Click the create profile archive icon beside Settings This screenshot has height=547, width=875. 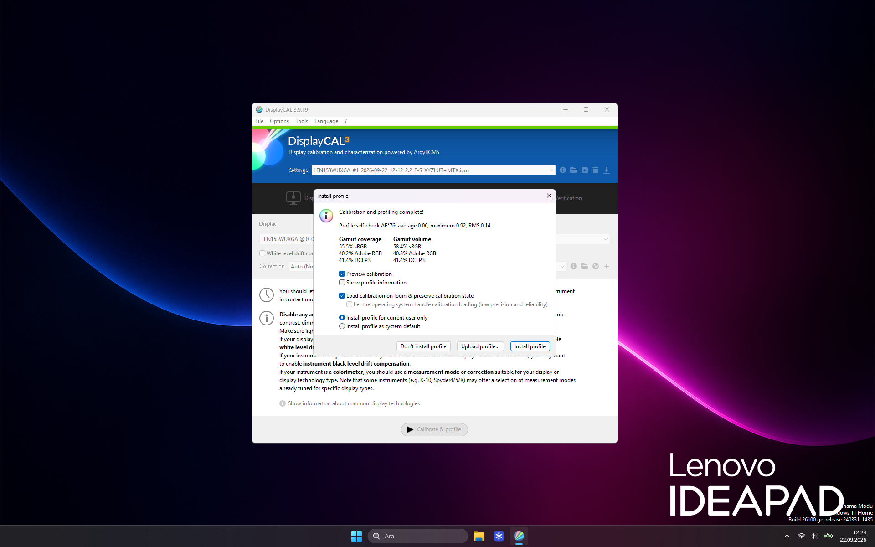[x=585, y=170]
